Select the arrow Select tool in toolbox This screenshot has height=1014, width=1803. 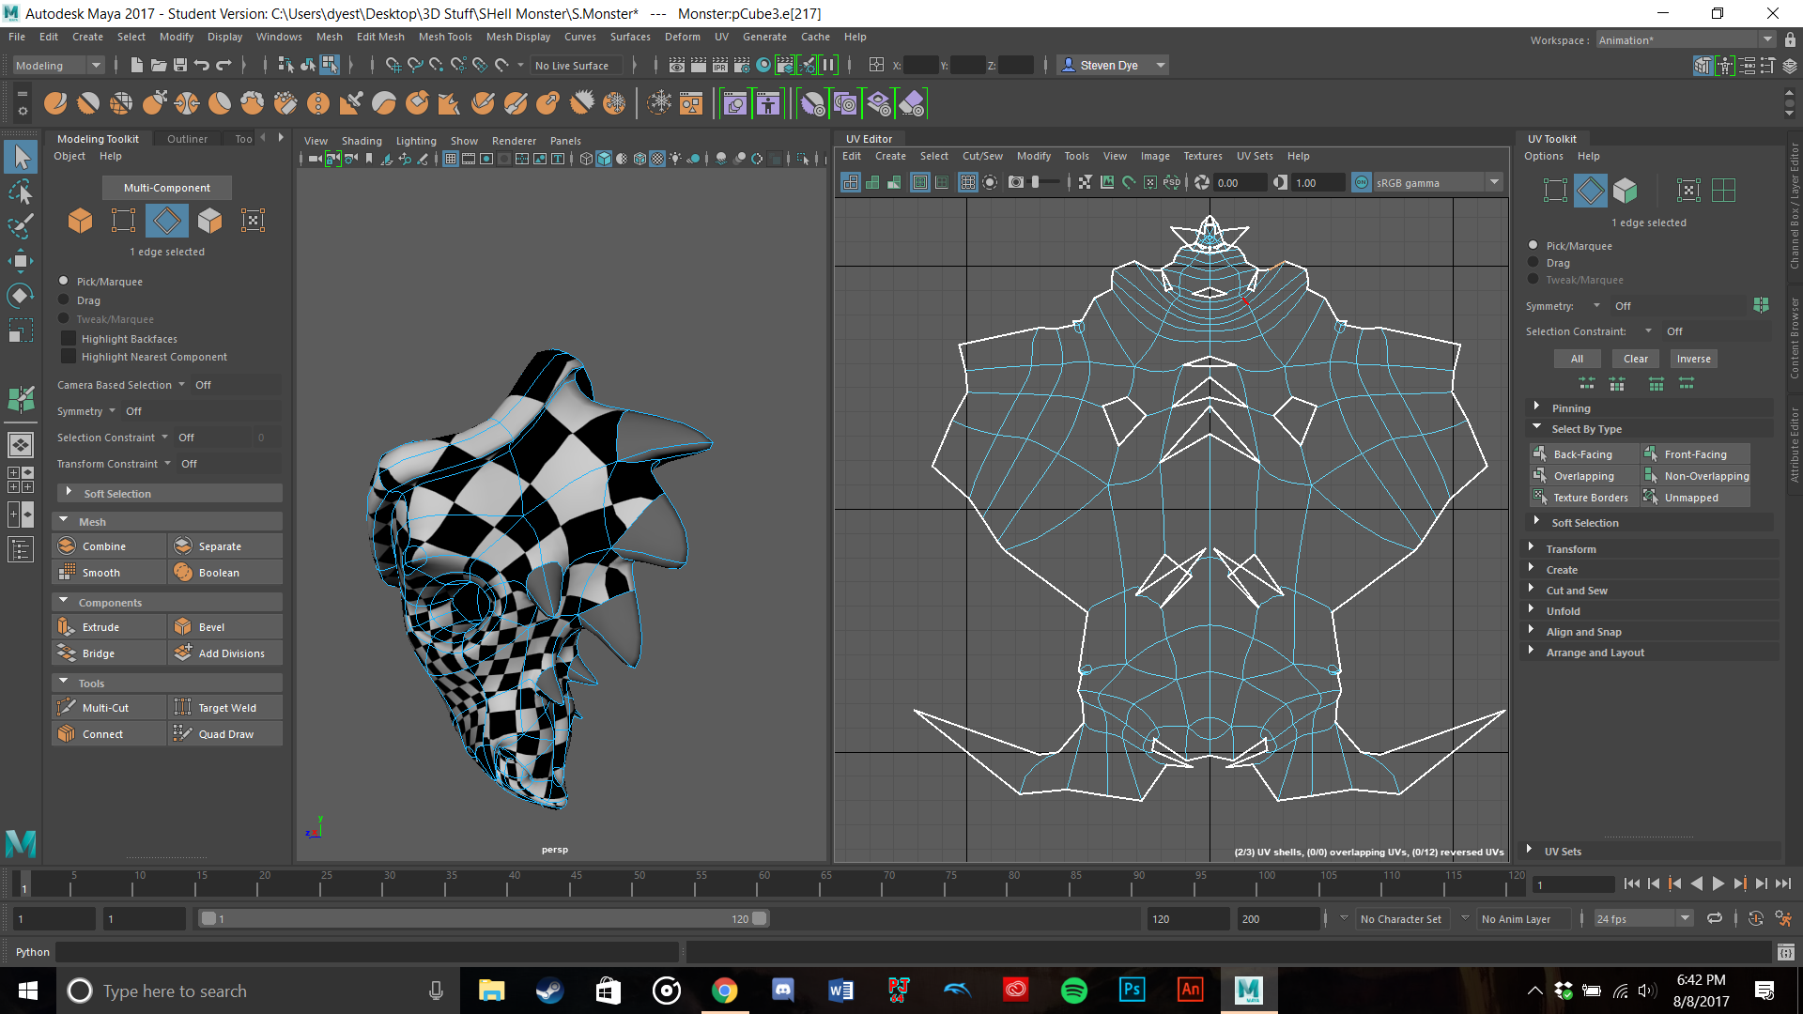(x=21, y=157)
